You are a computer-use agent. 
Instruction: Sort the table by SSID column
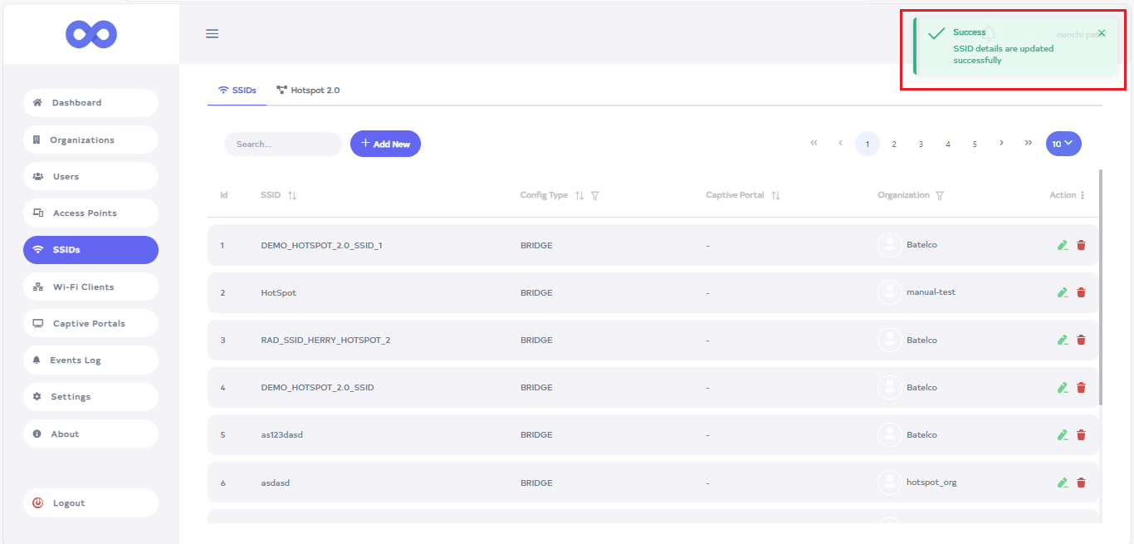[x=292, y=196]
